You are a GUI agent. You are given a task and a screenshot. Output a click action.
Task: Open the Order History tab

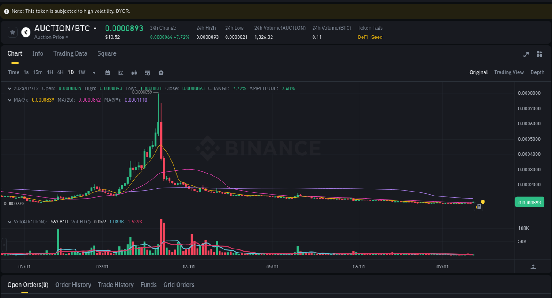click(x=73, y=285)
